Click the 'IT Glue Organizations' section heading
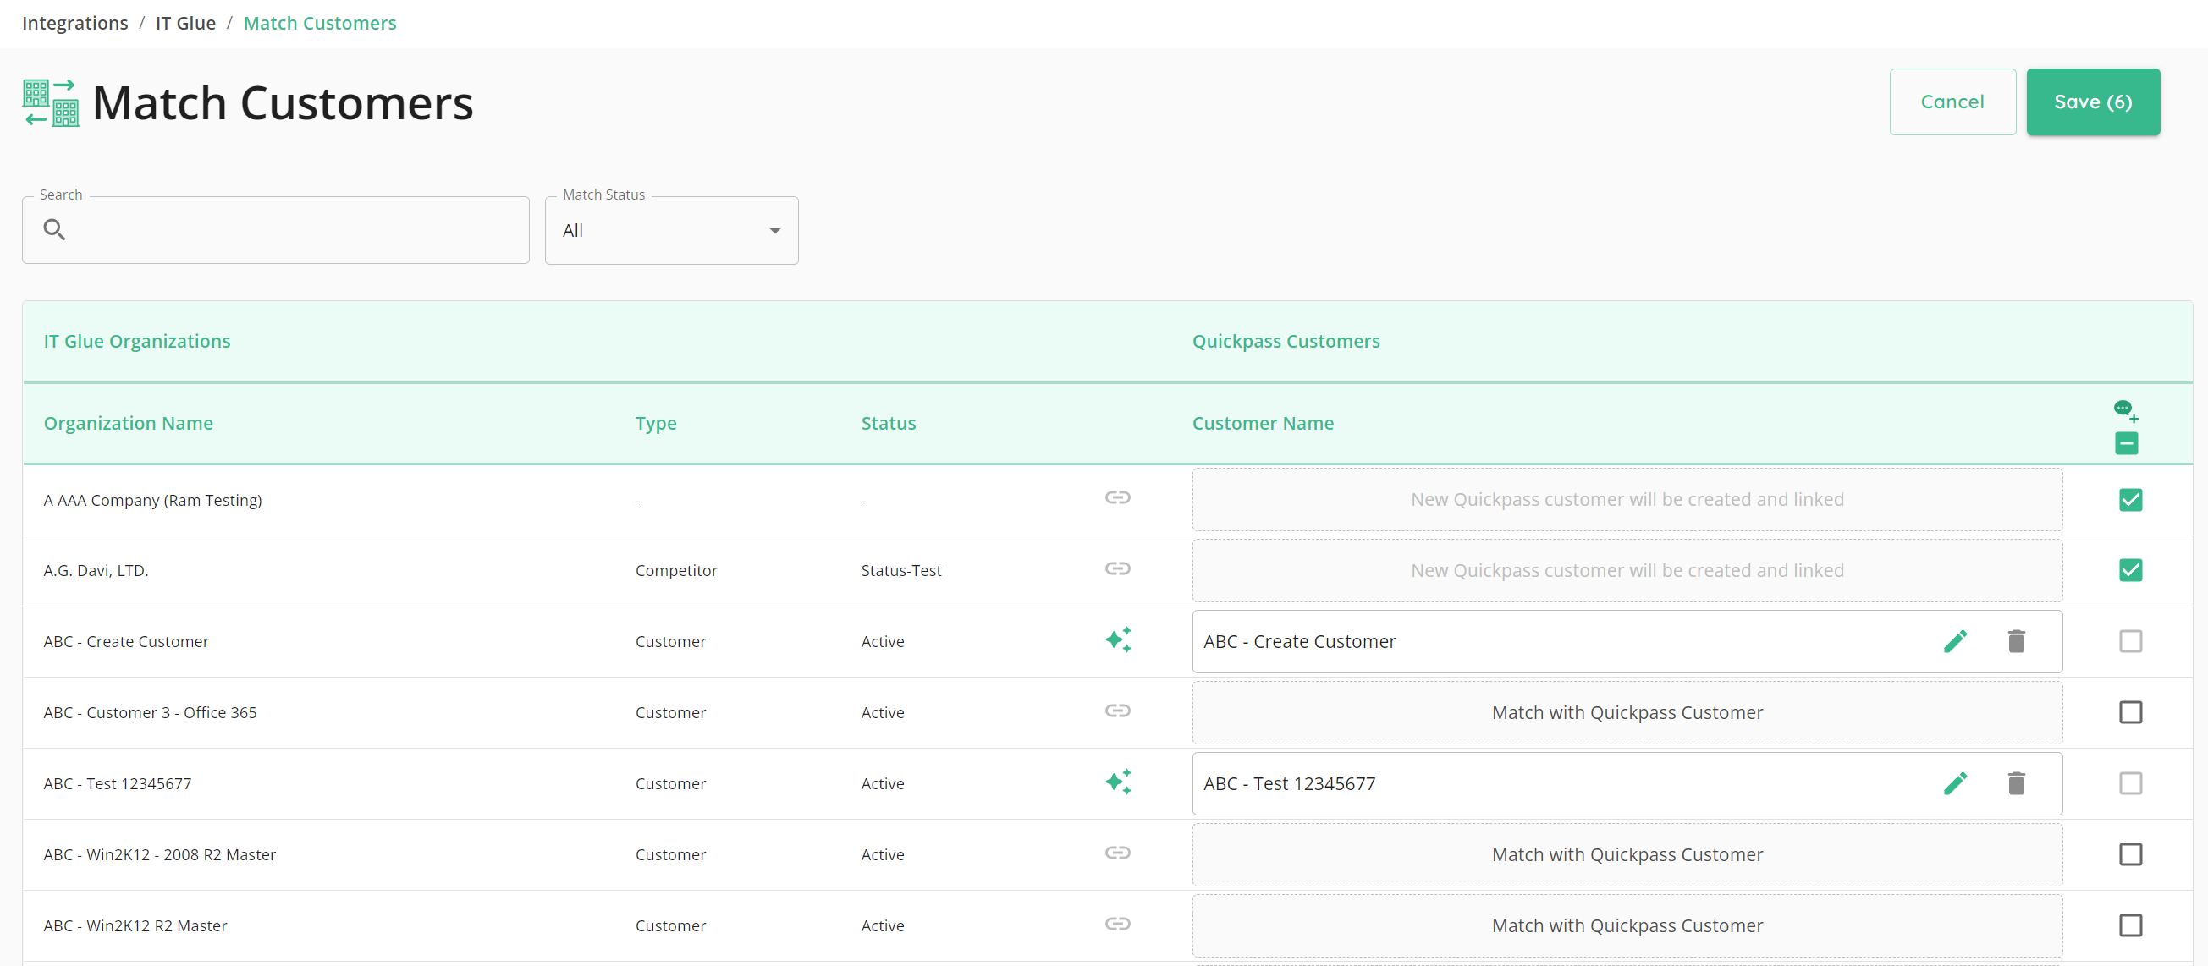The image size is (2208, 966). [137, 341]
